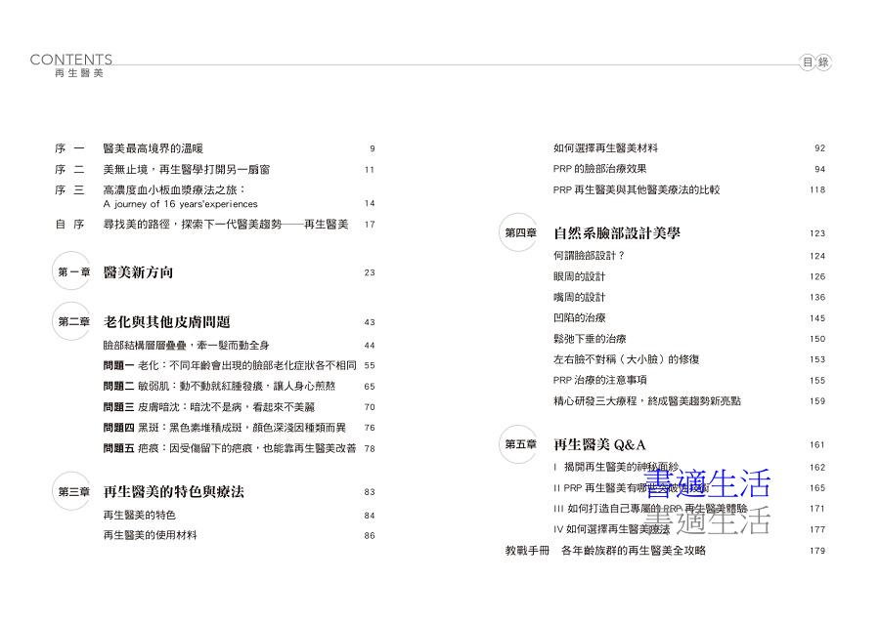Click page number '17' for 自序
The width and height of the screenshot is (880, 623).
pos(370,224)
